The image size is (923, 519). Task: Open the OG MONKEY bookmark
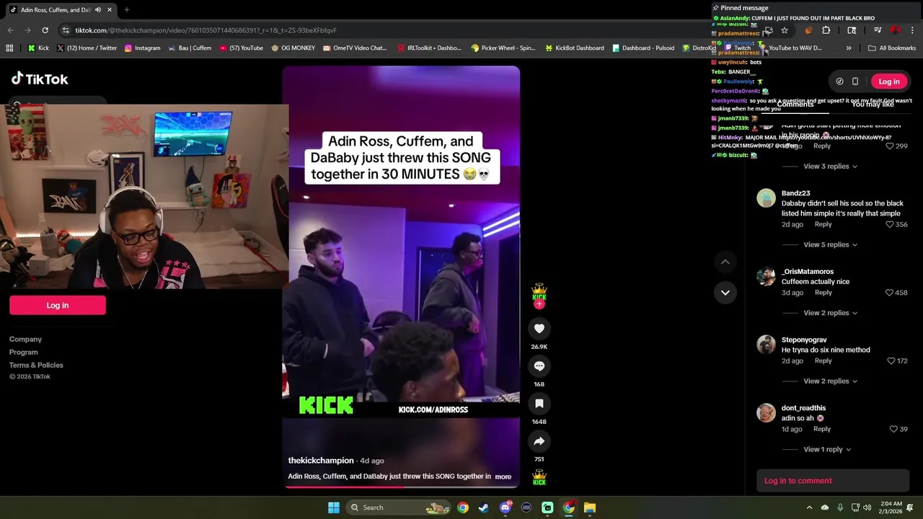[293, 48]
